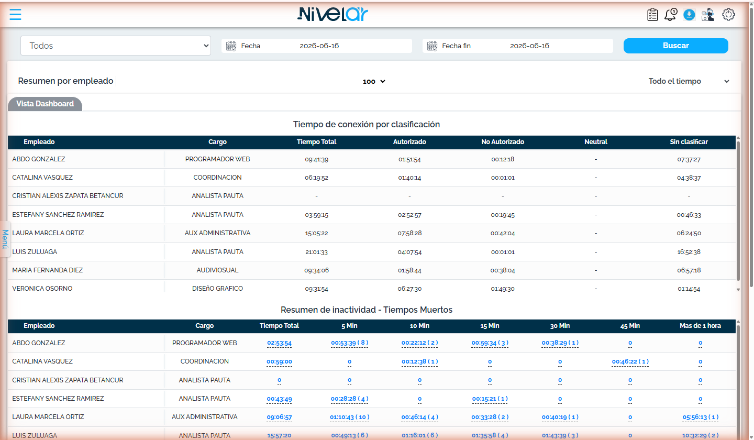Click LAURA MARCELA ORTIZ in connection table
The width and height of the screenshot is (754, 440).
coord(48,233)
